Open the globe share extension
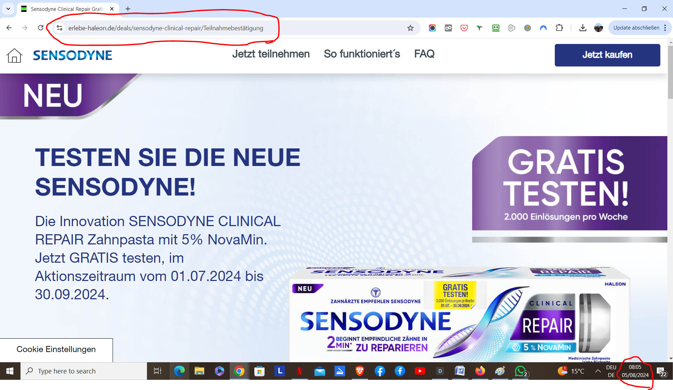The width and height of the screenshot is (673, 390). 527,28
